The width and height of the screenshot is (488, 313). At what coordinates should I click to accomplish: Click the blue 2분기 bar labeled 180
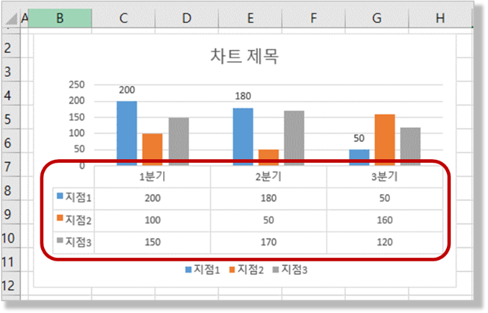[243, 136]
